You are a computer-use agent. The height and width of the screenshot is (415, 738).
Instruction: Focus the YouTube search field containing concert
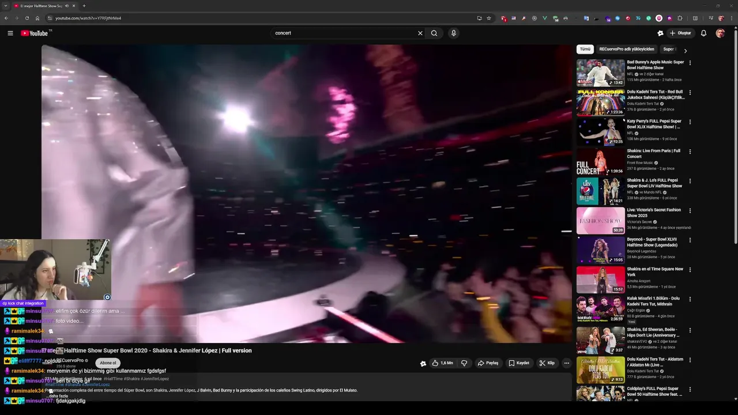[344, 33]
